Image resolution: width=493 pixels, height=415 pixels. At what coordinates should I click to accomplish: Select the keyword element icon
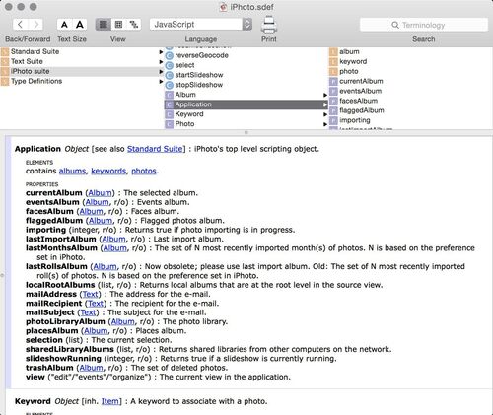333,62
